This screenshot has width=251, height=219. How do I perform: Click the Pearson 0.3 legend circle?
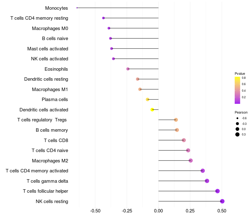tap(238, 135)
